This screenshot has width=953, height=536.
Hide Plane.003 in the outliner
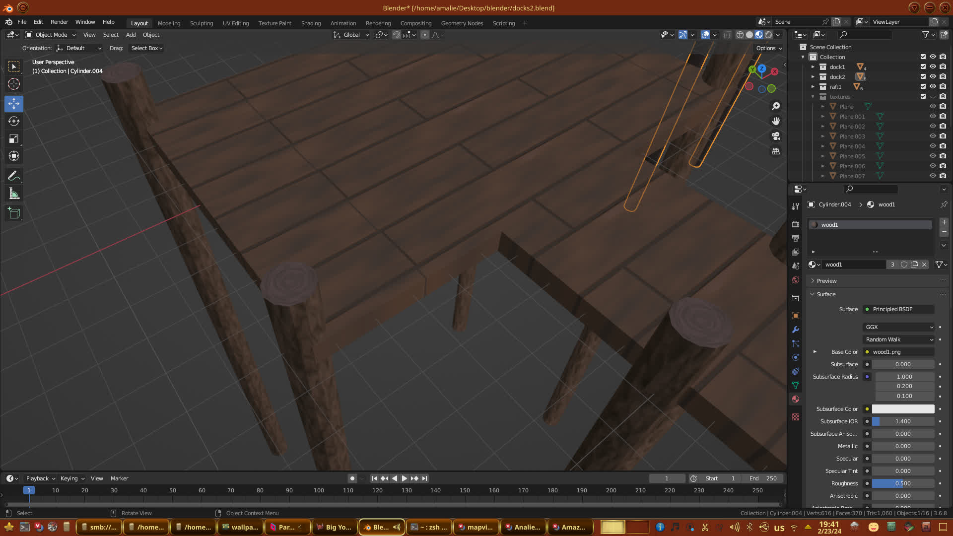(x=933, y=136)
